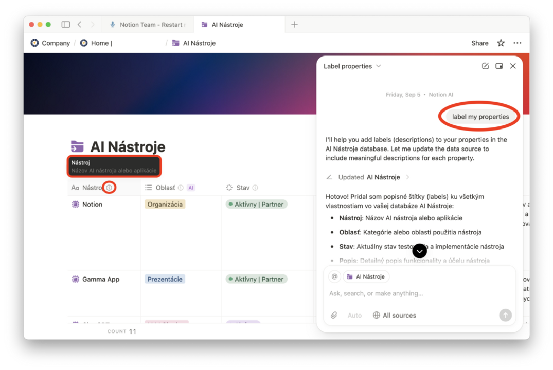Click Aktívny | Partner status in Gamma App row
Image resolution: width=553 pixels, height=370 pixels.
tap(256, 279)
